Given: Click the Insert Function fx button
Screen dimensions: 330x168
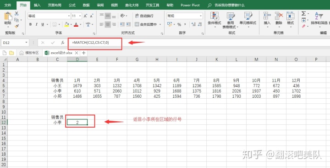Looking at the screenshot, I should tap(62, 43).
